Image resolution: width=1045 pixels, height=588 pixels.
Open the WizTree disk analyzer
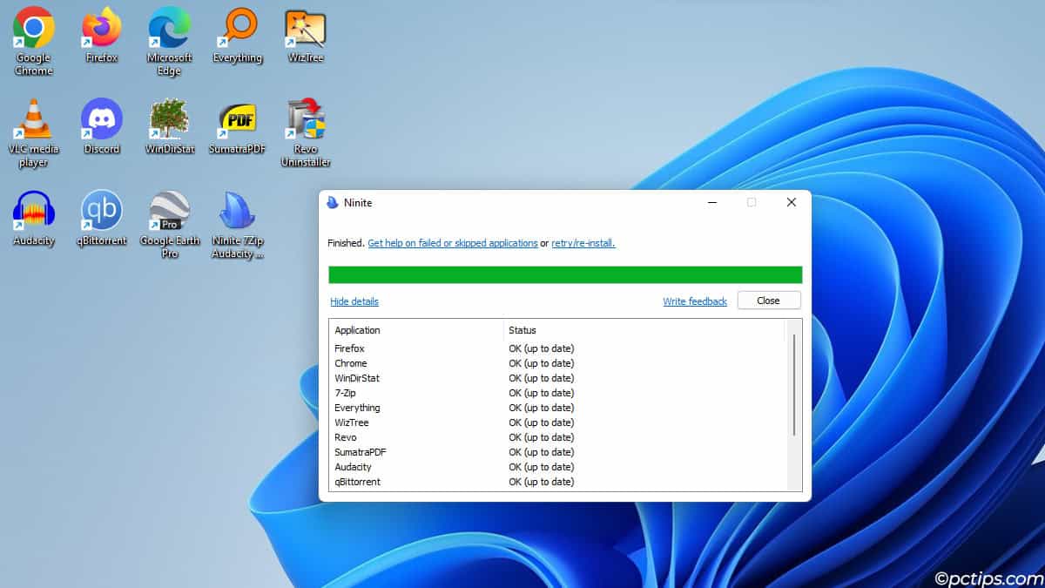point(305,28)
